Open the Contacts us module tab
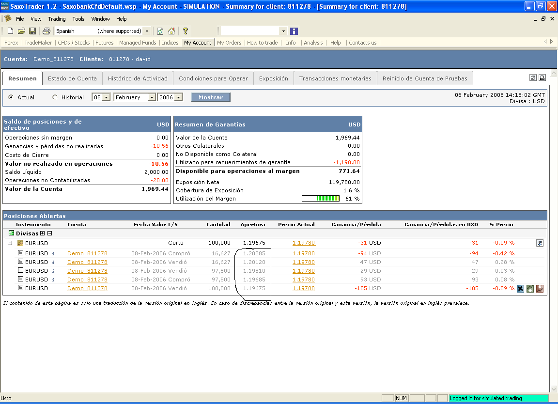Screen dimensions: 558x404 363,43
